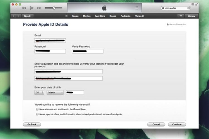Switch to the Podcasts section
This screenshot has height=139, width=209.
125,16
